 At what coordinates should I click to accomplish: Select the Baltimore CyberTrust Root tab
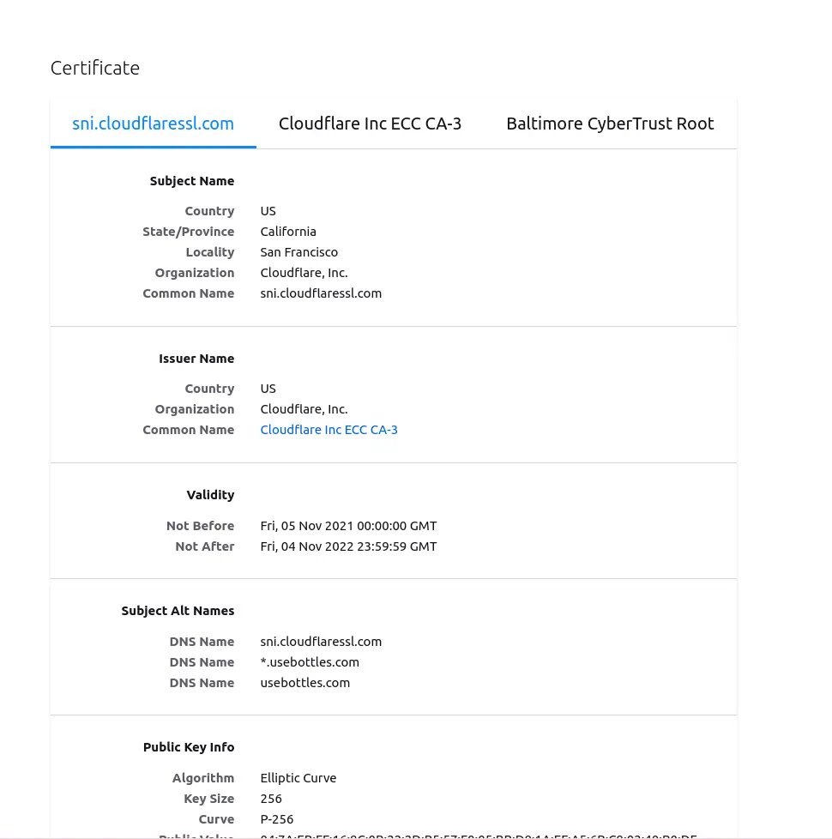pyautogui.click(x=610, y=124)
